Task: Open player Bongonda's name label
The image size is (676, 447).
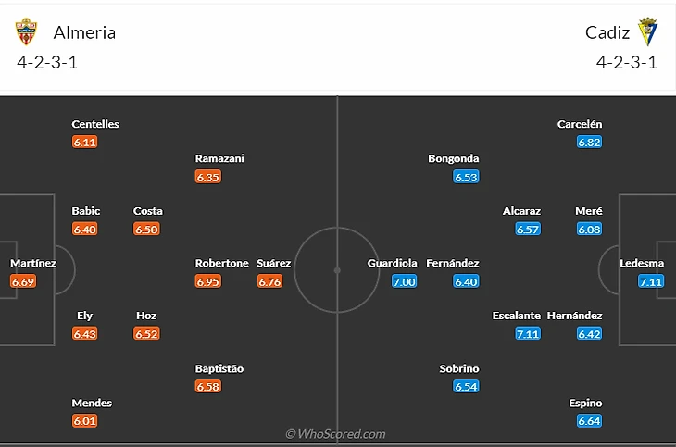Action: pos(454,158)
